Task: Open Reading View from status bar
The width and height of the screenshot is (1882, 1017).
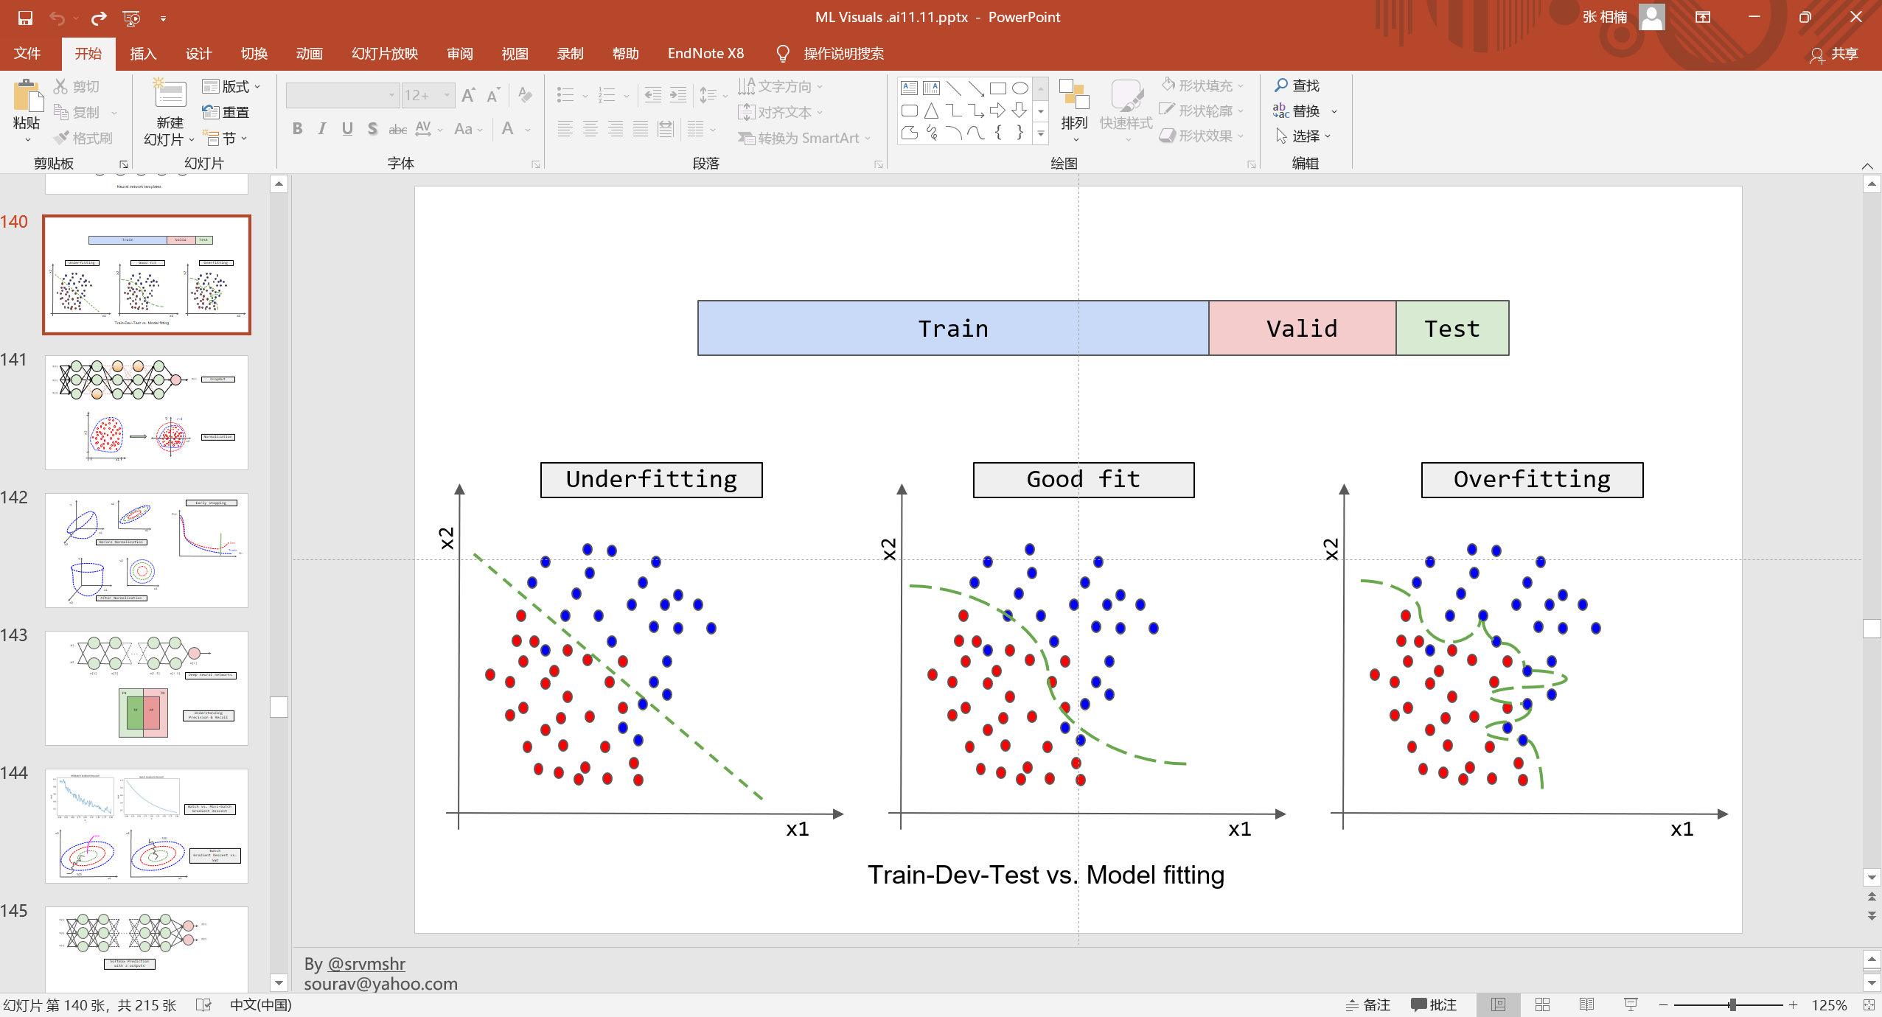Action: click(1586, 1004)
